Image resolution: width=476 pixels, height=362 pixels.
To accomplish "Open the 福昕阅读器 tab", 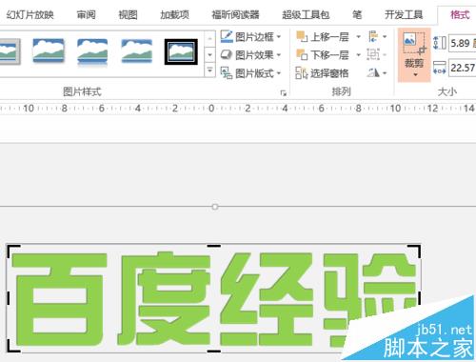I will (235, 14).
